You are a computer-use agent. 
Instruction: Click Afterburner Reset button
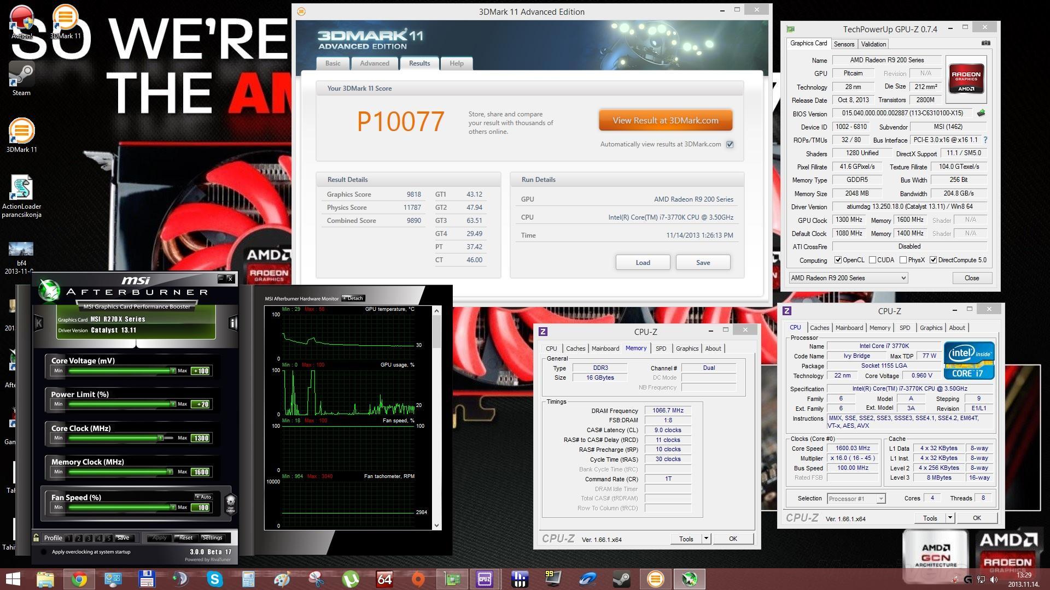point(185,538)
